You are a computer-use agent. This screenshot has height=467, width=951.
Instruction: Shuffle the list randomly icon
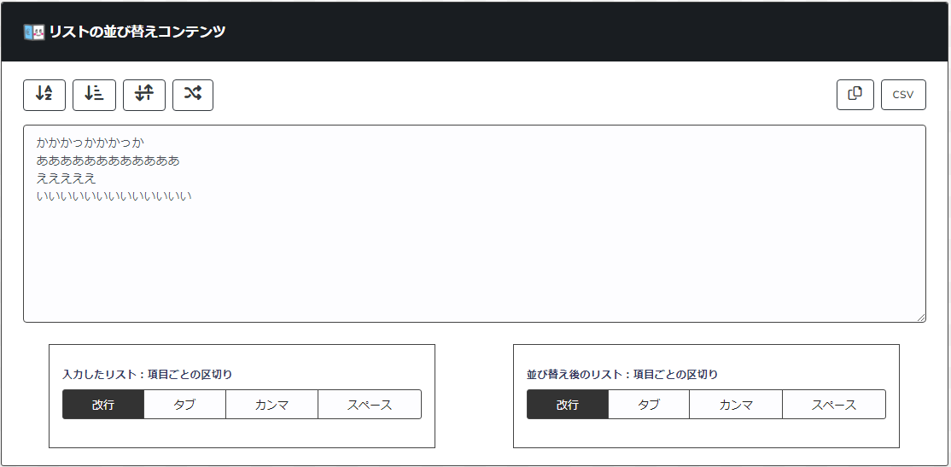(193, 96)
